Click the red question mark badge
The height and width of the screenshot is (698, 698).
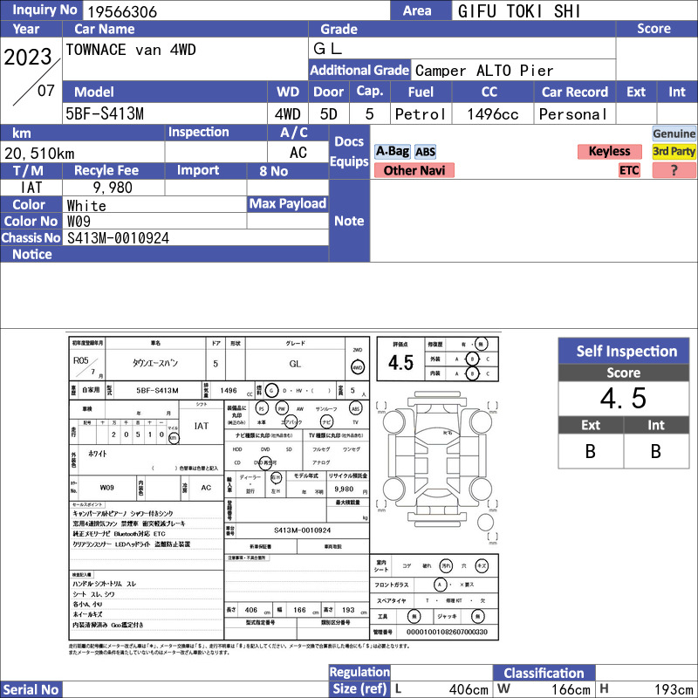click(674, 170)
